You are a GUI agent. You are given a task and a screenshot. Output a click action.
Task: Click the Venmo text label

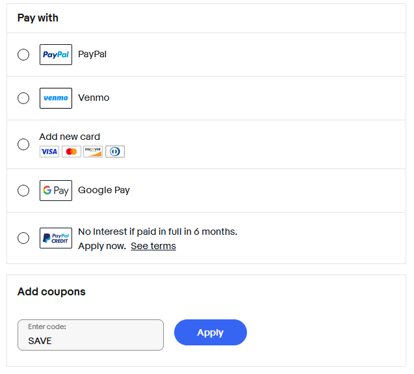pos(94,98)
